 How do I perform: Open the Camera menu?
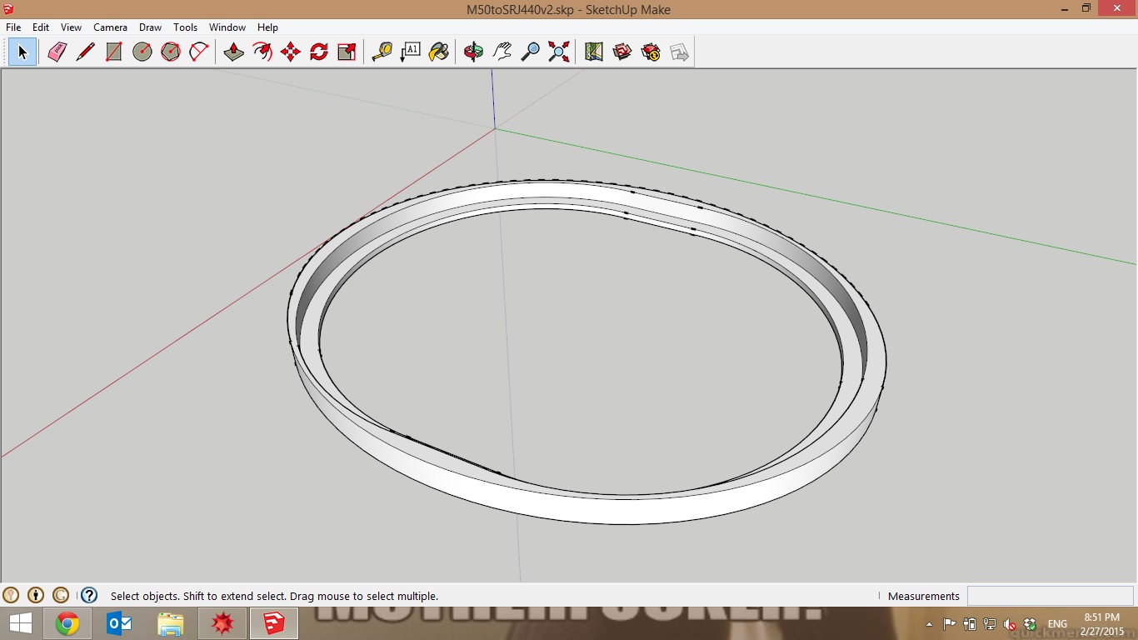[110, 27]
